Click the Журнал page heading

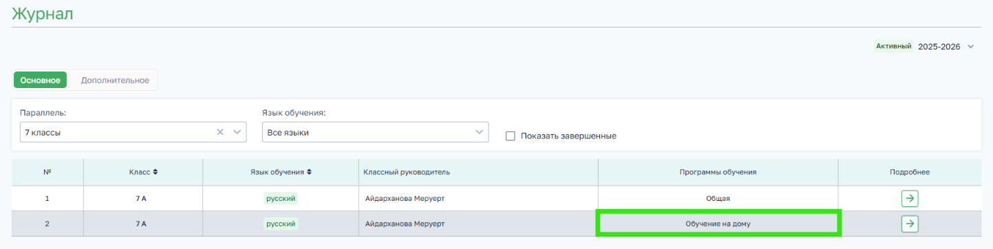click(43, 13)
